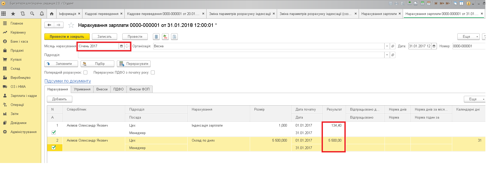The height and width of the screenshot is (186, 496).
Task: Toggle Попередній розрахунок checkbox
Action: tap(86, 73)
